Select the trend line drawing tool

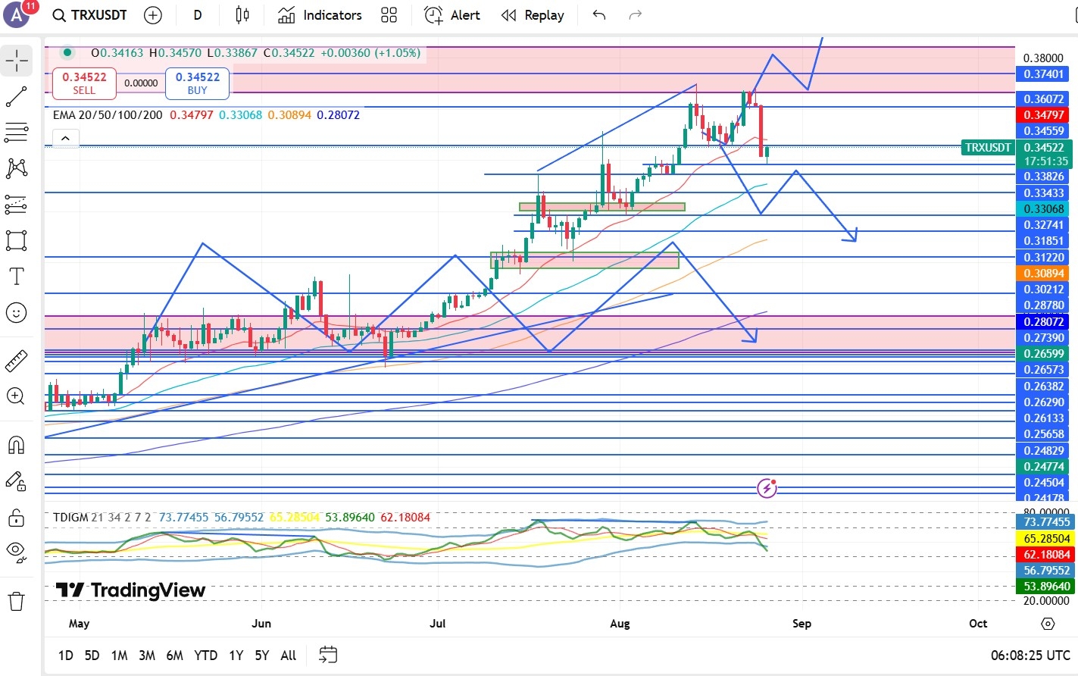(x=17, y=97)
